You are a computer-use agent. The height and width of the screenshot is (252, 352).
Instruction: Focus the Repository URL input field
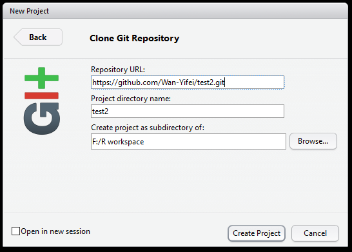click(188, 82)
